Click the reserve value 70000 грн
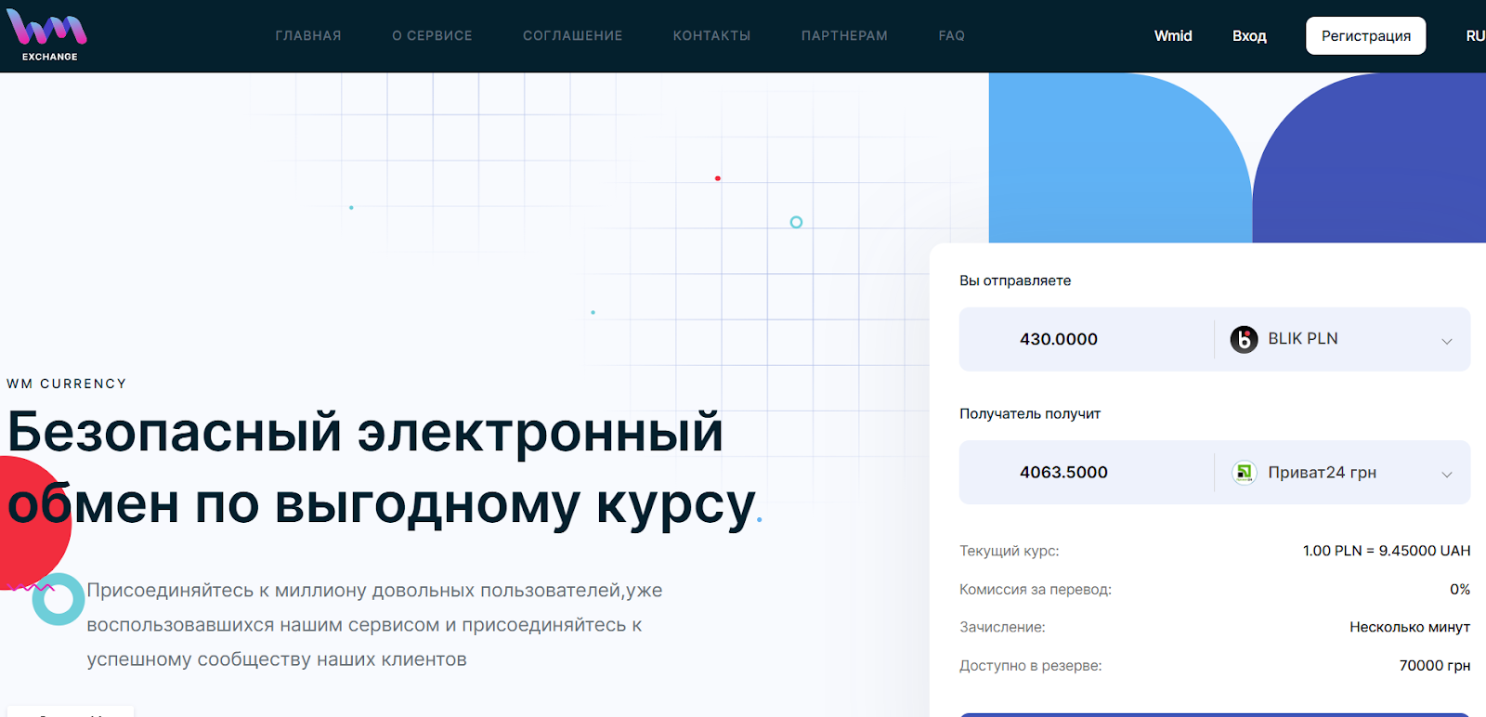 coord(1435,665)
